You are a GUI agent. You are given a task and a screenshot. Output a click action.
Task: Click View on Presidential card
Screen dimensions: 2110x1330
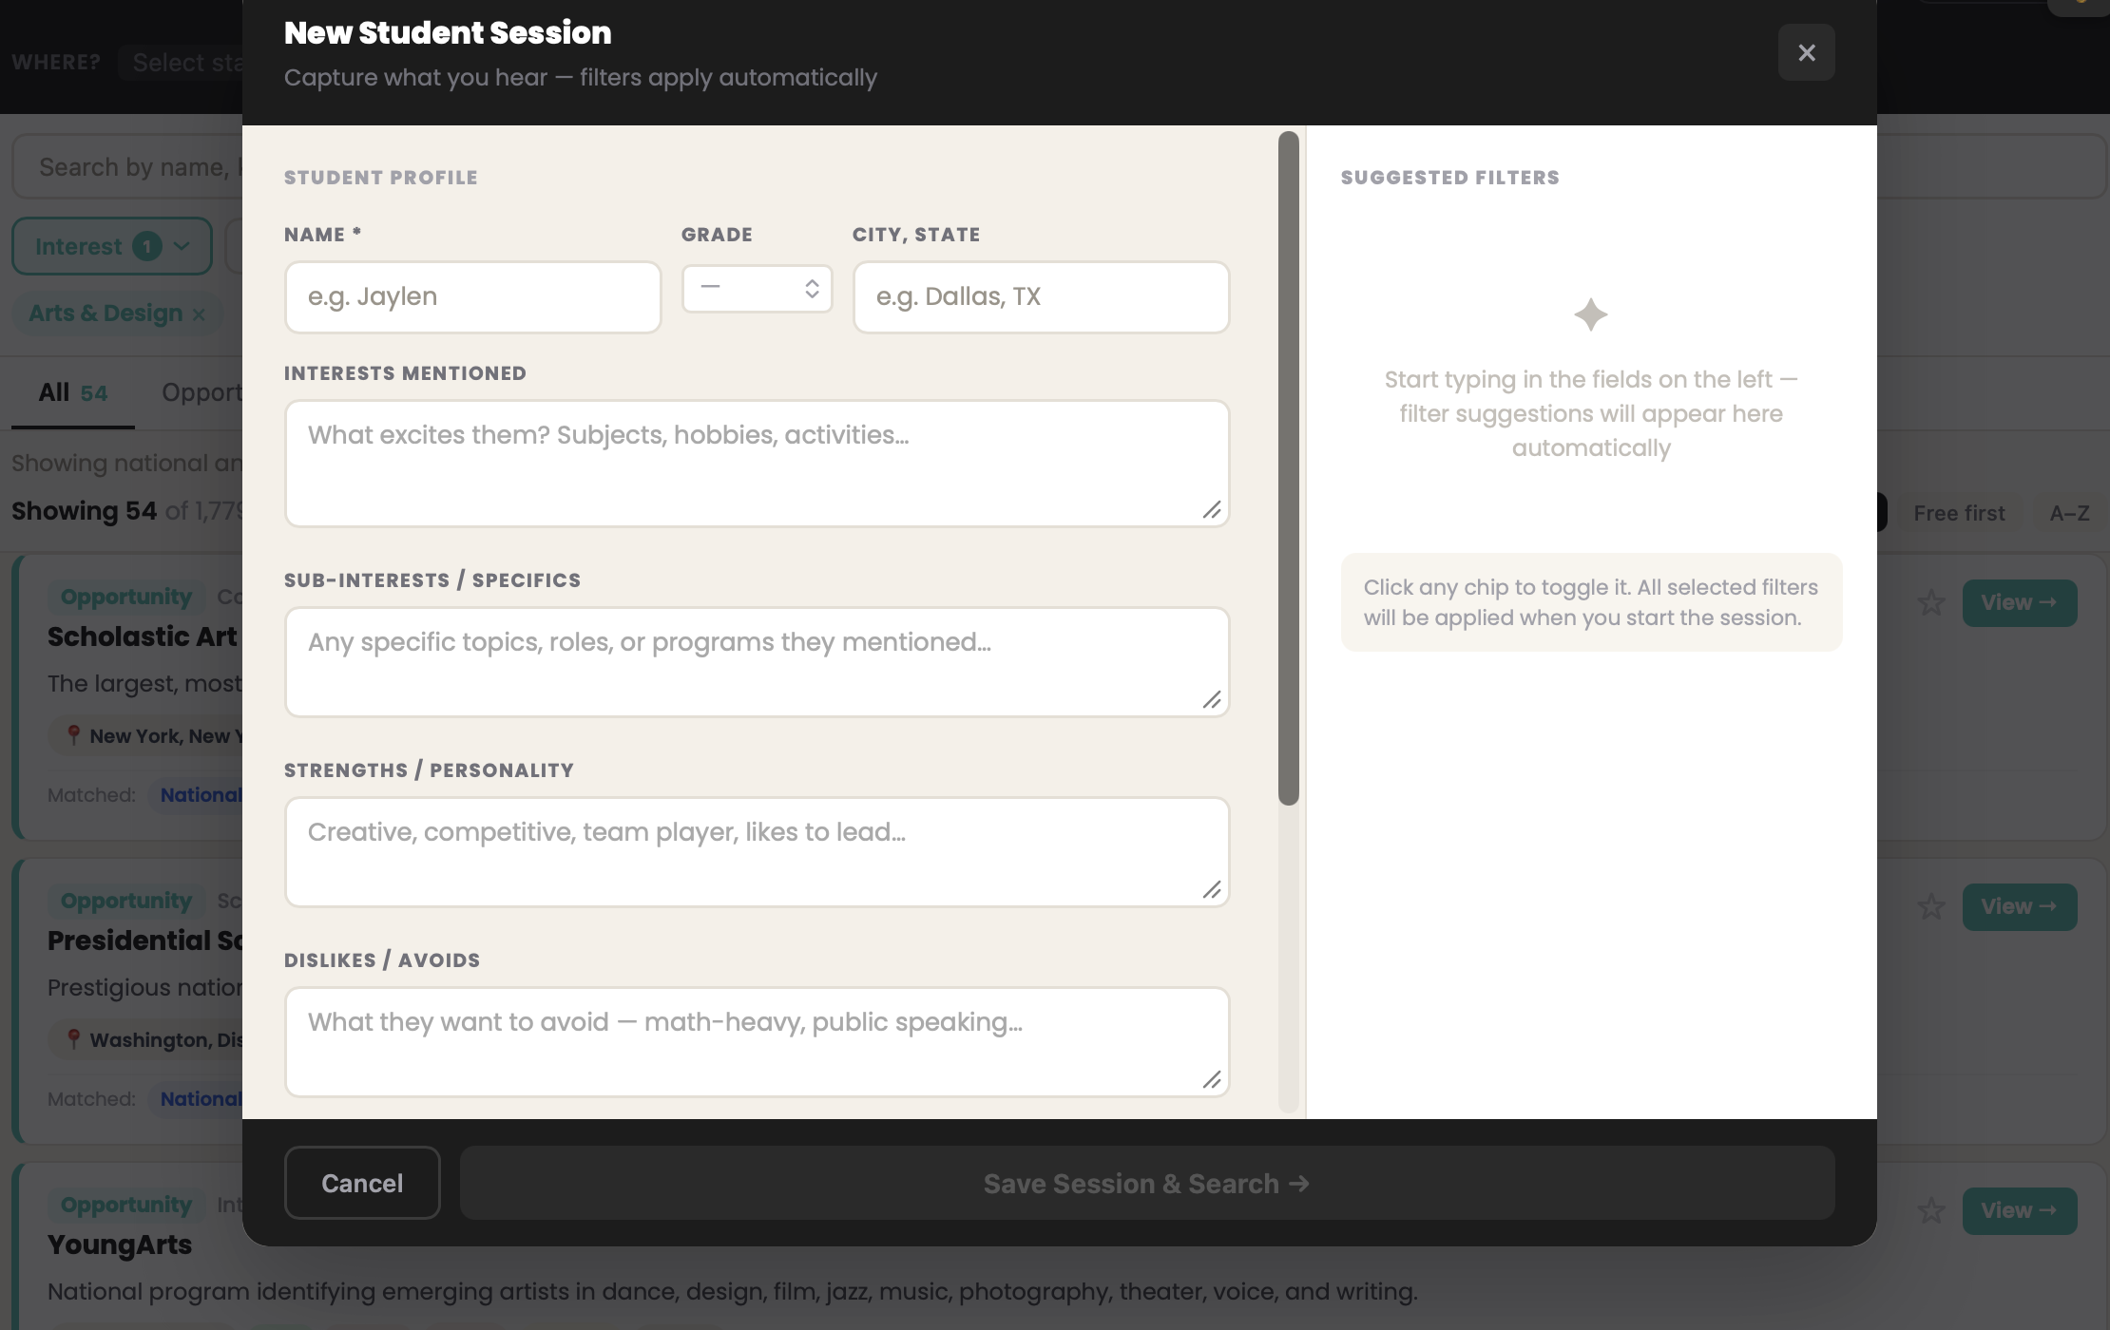(2019, 907)
